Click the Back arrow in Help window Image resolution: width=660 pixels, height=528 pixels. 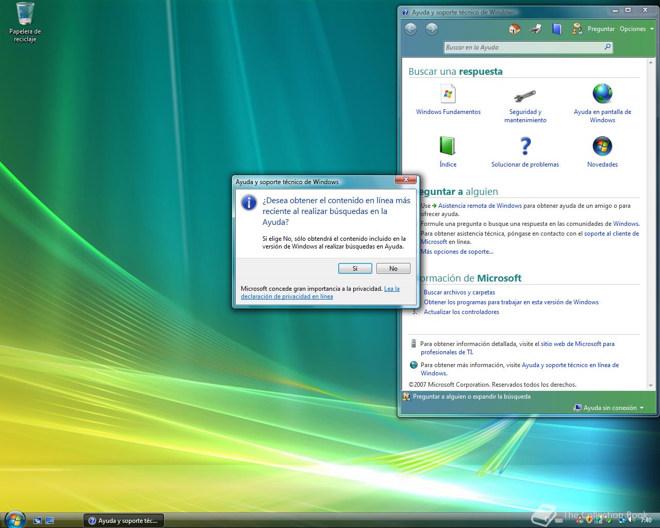[x=411, y=29]
